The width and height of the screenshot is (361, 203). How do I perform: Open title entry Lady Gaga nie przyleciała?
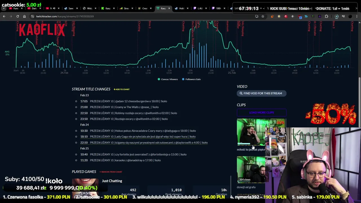coord(143,137)
